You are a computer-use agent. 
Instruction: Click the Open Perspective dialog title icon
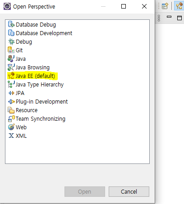click(7, 6)
